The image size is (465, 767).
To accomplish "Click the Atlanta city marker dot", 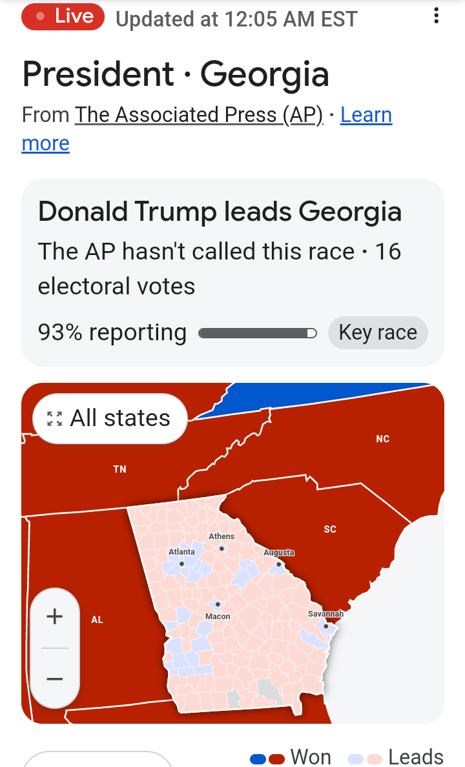I will point(182,564).
